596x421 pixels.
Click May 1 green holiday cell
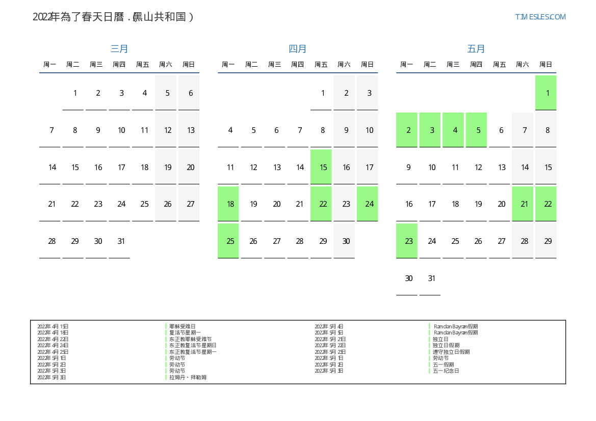(546, 93)
